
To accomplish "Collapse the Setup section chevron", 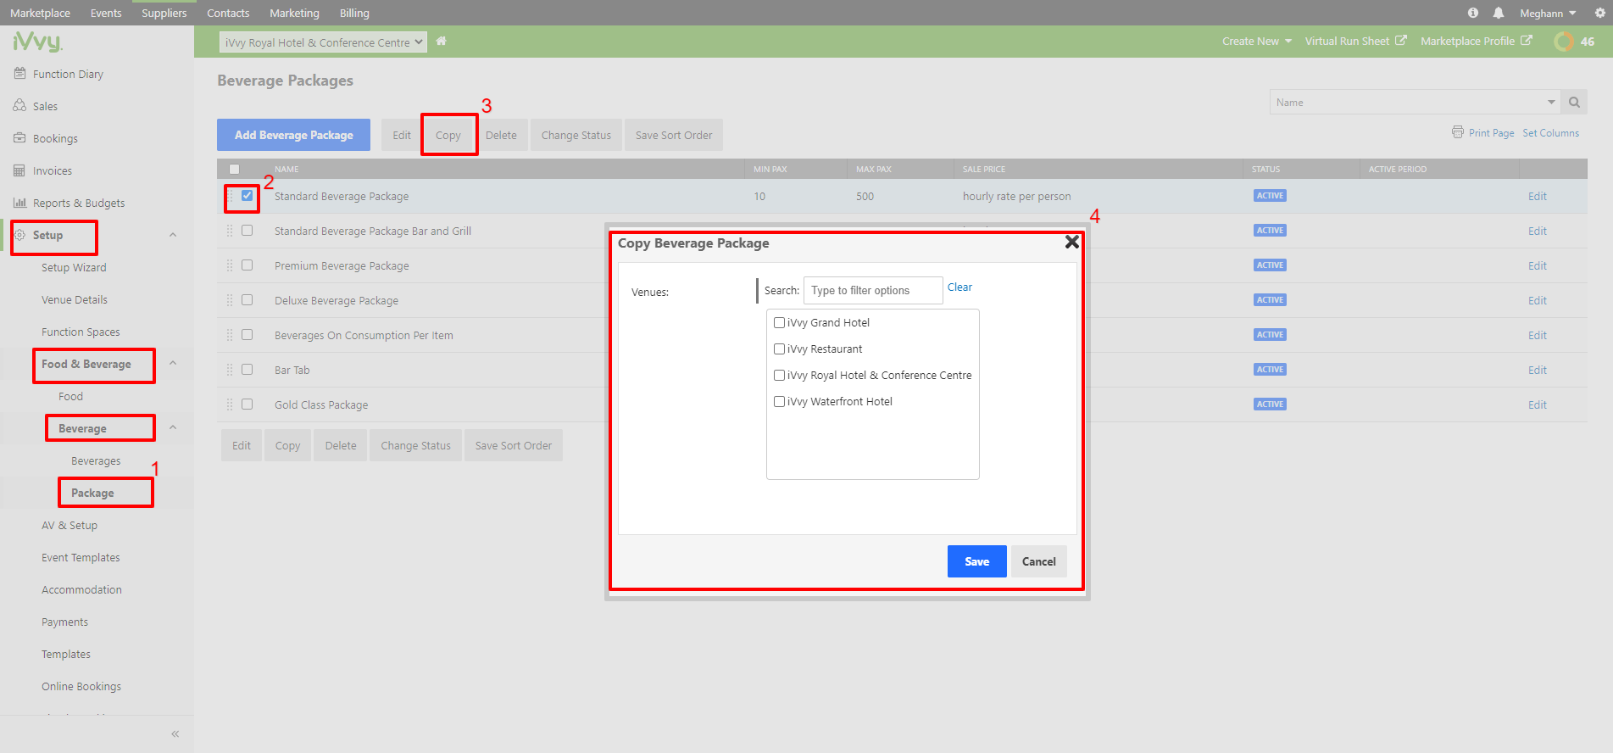I will click(x=173, y=235).
